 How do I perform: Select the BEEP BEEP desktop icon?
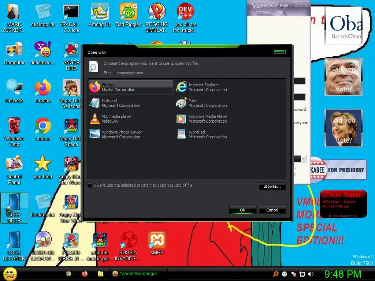[14, 208]
